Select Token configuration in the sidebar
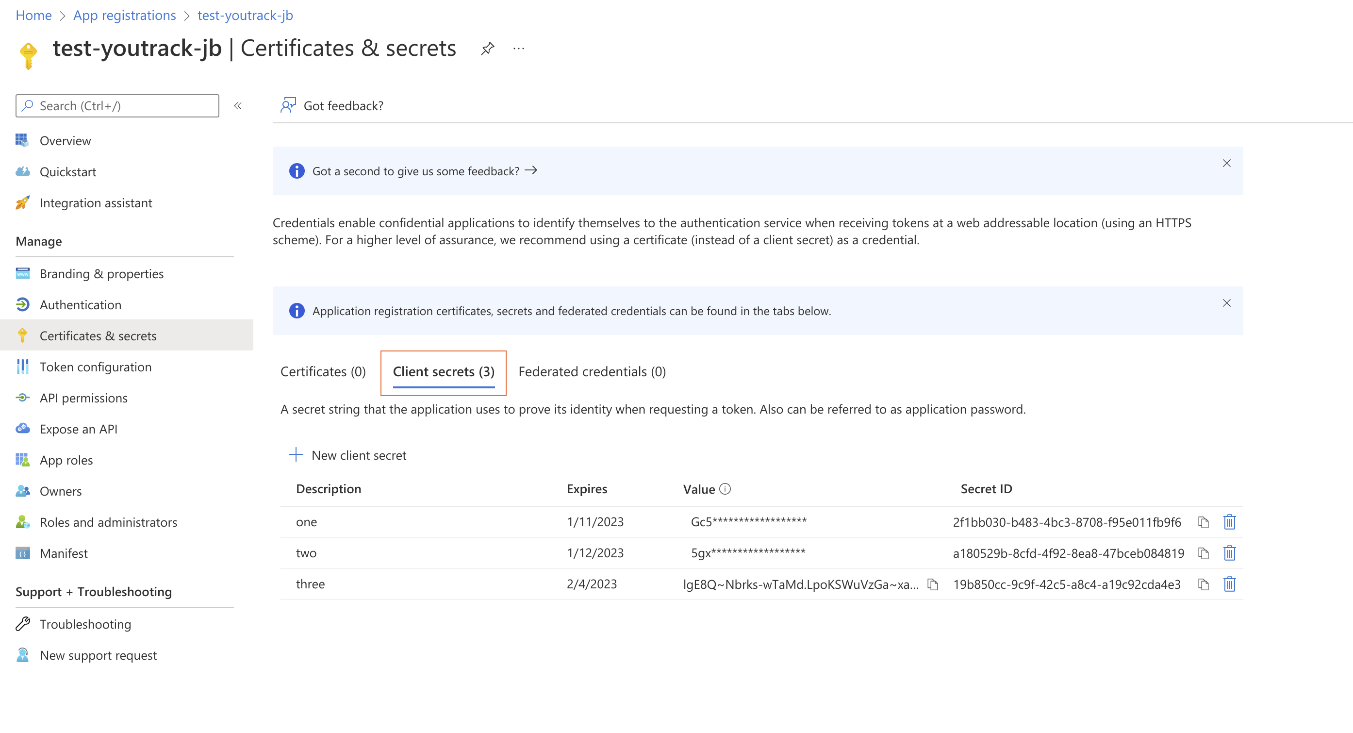 point(95,367)
